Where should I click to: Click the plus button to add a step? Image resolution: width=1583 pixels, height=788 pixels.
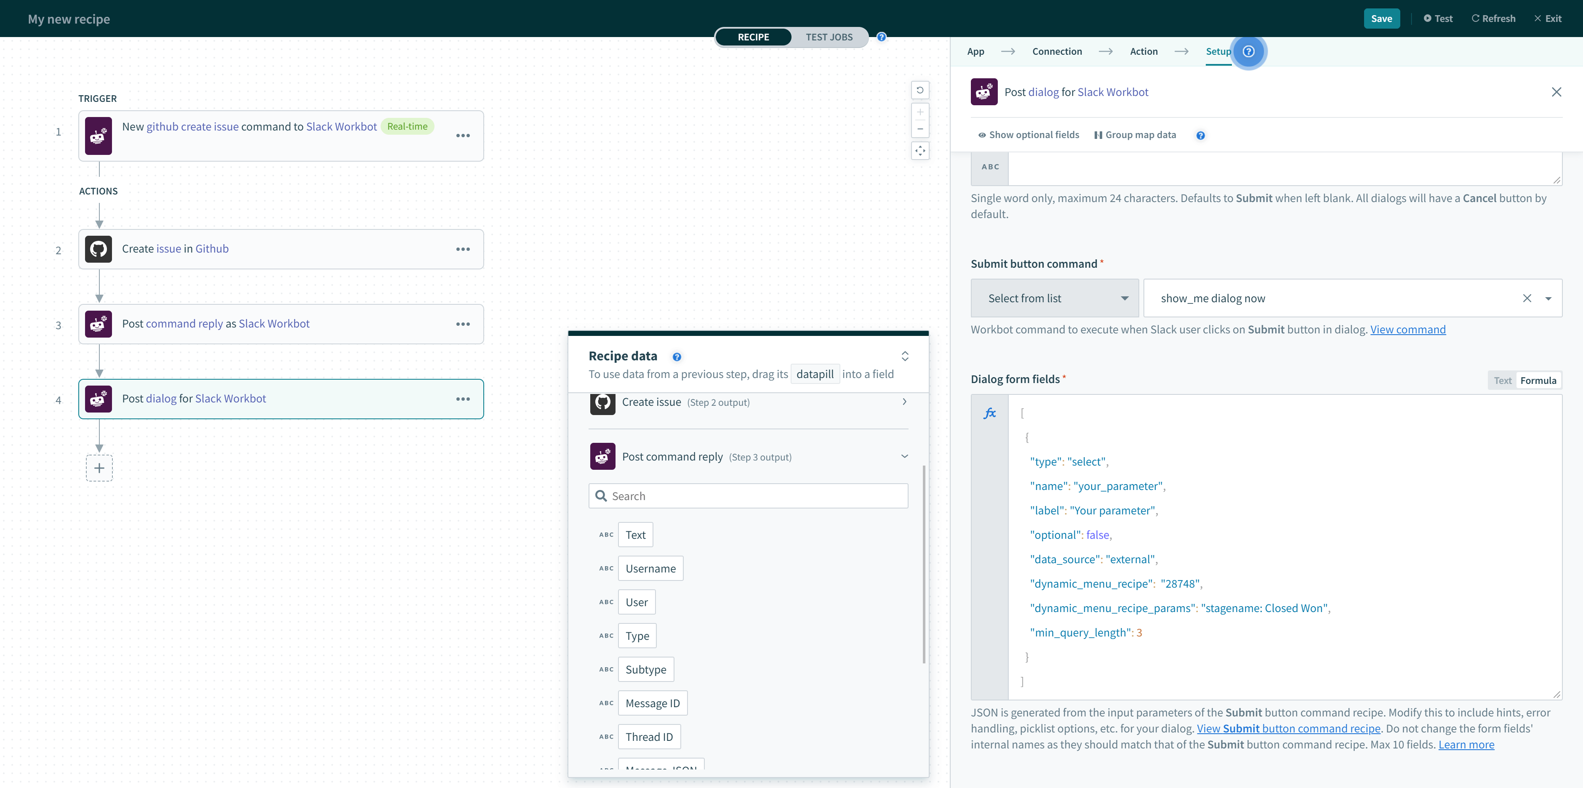tap(99, 468)
